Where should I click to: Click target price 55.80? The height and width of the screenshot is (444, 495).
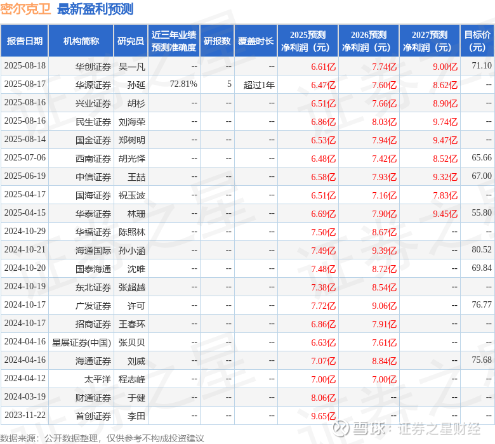[482, 212]
